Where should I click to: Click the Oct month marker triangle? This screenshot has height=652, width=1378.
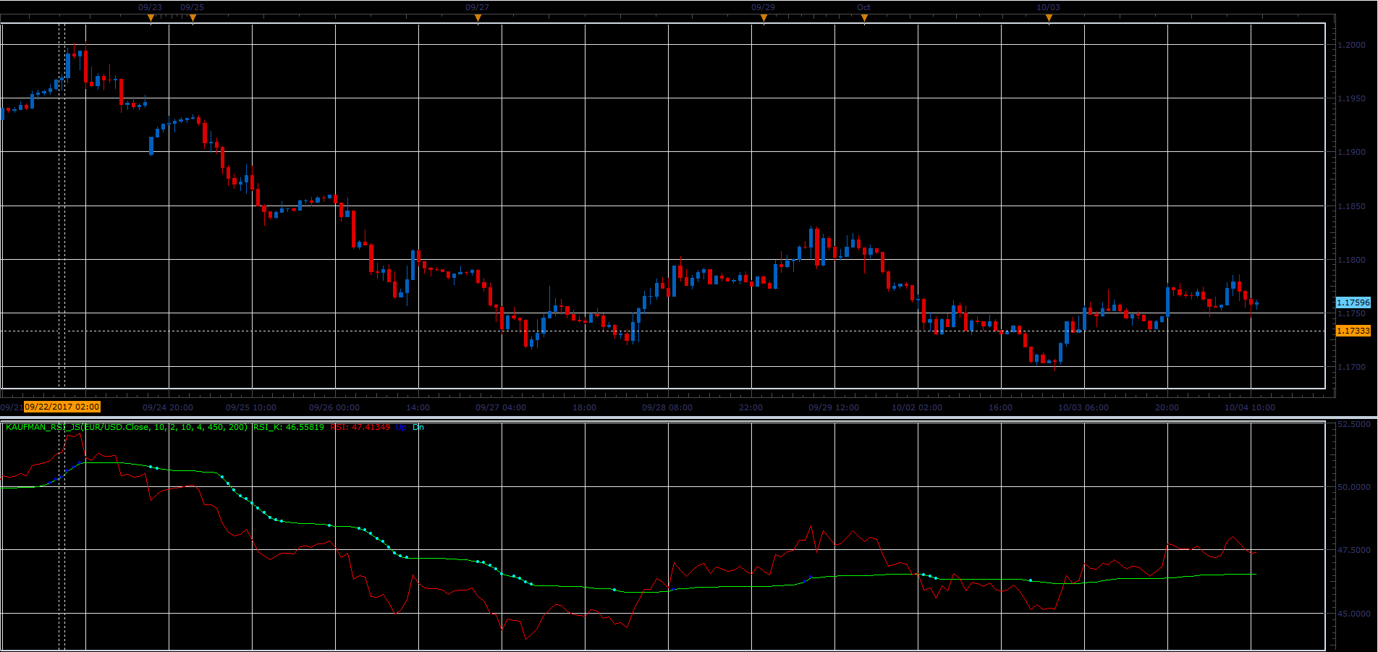(864, 20)
